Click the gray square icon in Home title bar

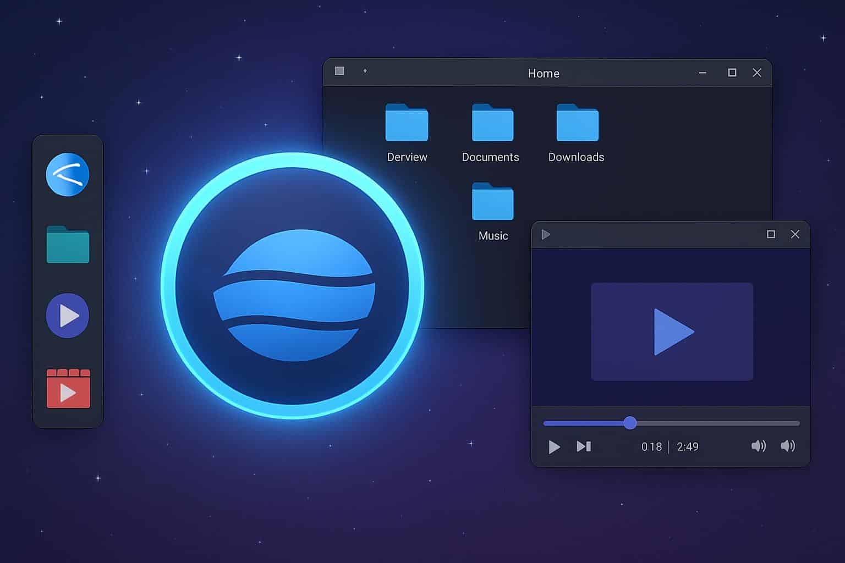click(x=339, y=71)
